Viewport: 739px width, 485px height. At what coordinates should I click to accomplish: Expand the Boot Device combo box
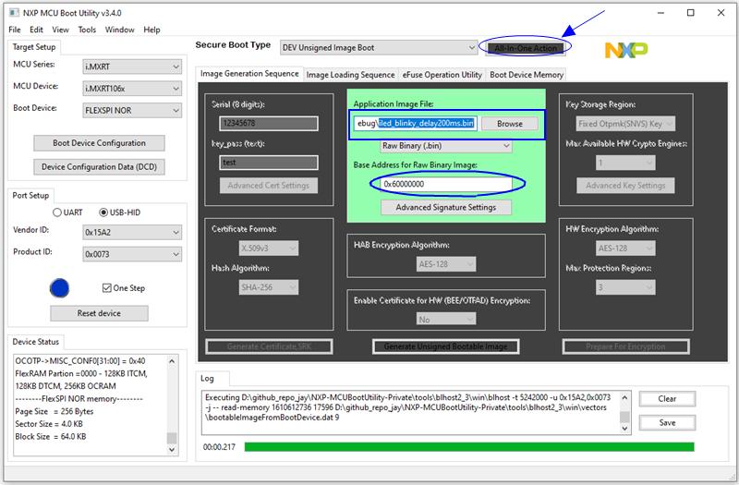pos(132,110)
